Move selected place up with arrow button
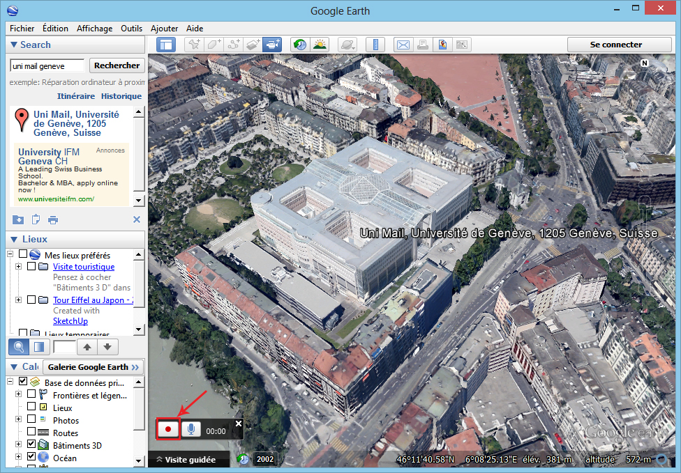The width and height of the screenshot is (681, 473). (x=87, y=347)
